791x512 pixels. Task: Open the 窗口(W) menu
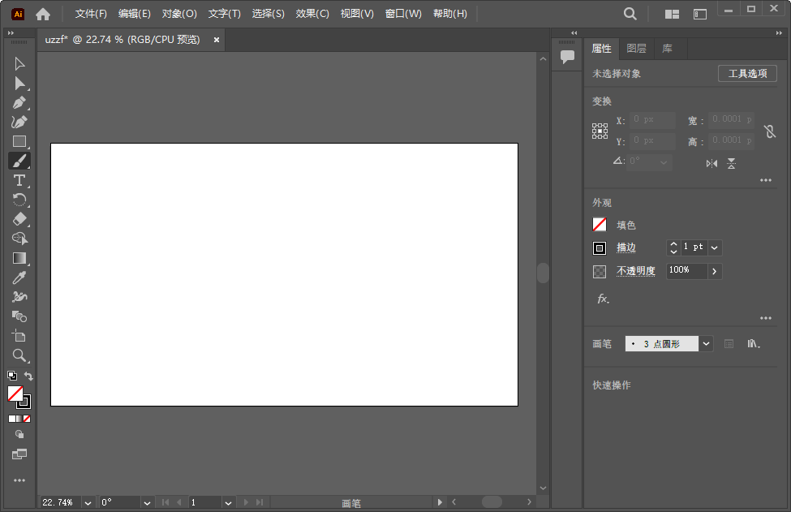403,13
